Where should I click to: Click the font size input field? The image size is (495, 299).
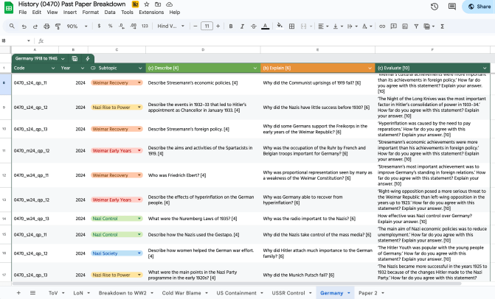(207, 26)
